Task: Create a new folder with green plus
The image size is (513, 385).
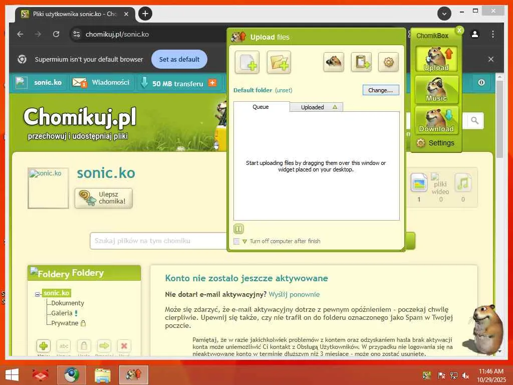Action: (x=43, y=346)
